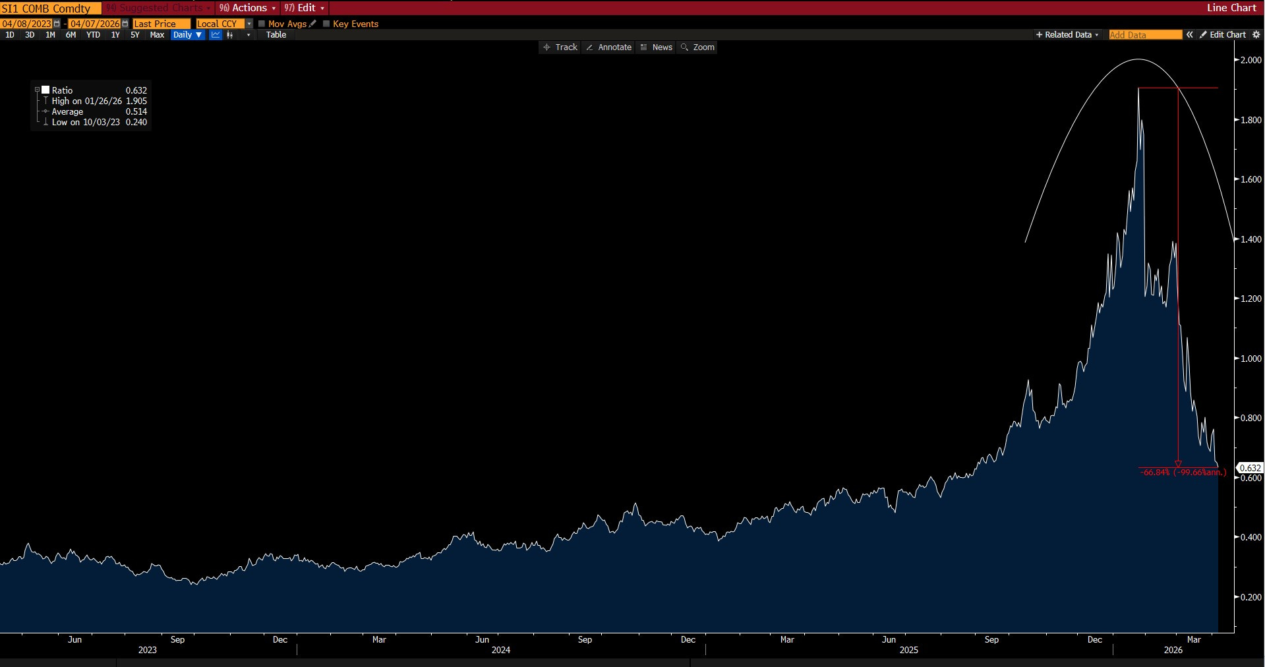Expand the Local CCY currency dropdown

click(x=249, y=24)
